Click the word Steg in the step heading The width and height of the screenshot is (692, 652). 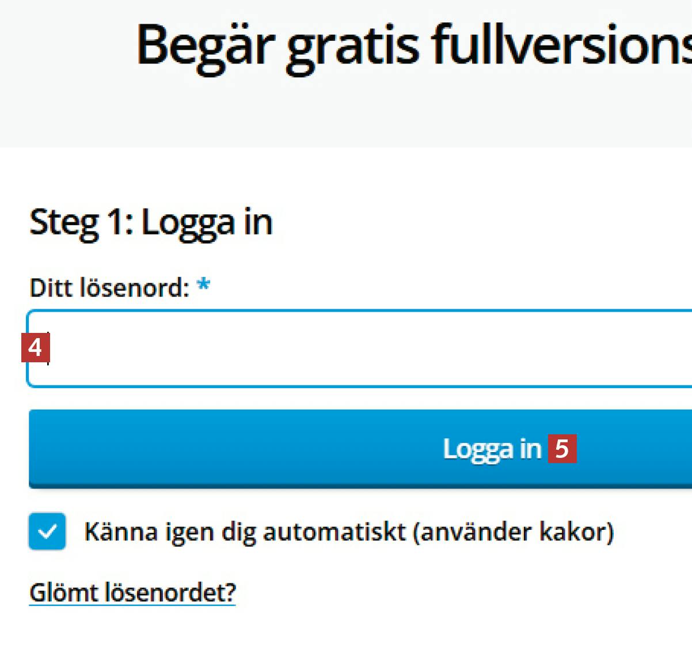pos(63,223)
